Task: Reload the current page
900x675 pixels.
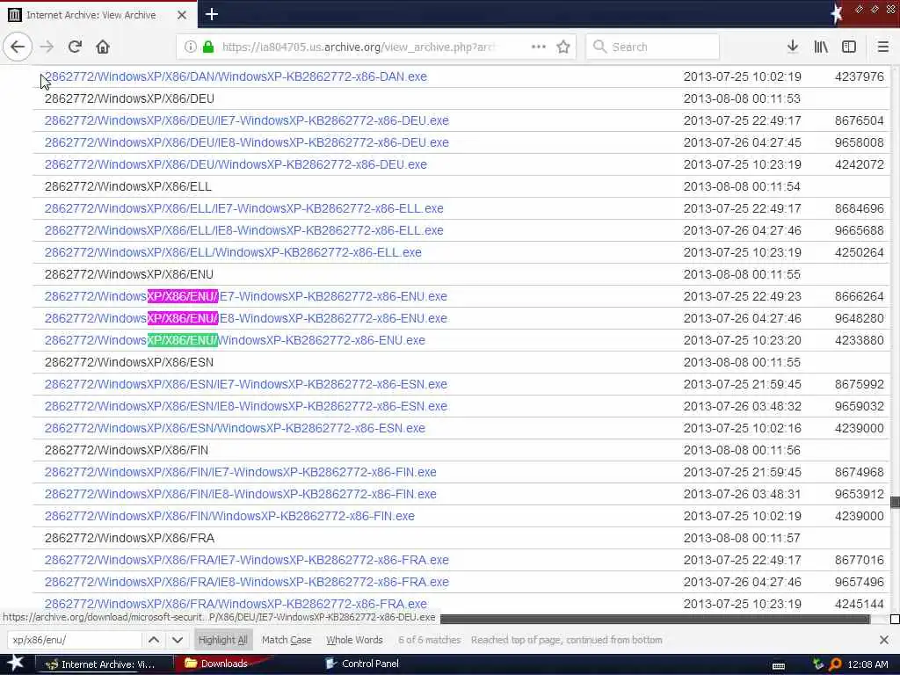Action: 76,47
